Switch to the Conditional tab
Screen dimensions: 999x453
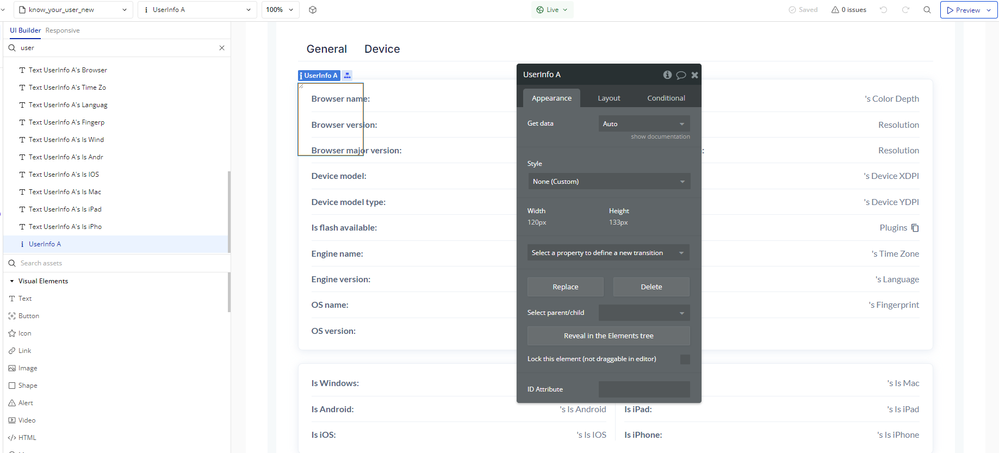[x=666, y=98]
